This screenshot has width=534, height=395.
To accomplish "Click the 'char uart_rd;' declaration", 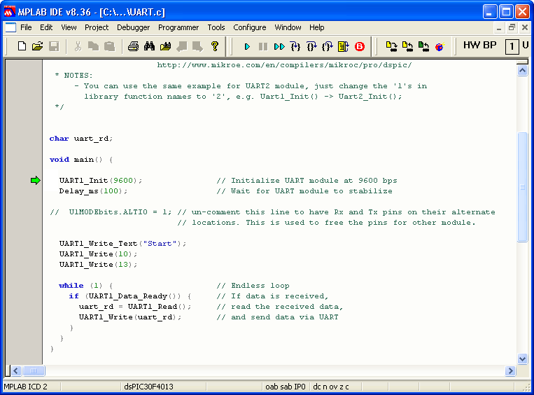I will pos(81,139).
